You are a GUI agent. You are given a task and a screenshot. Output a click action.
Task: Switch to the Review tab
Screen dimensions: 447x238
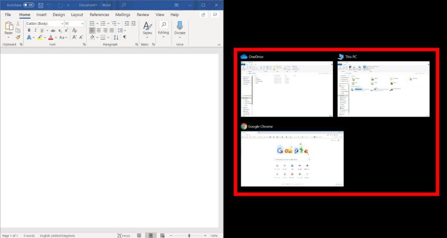143,14
